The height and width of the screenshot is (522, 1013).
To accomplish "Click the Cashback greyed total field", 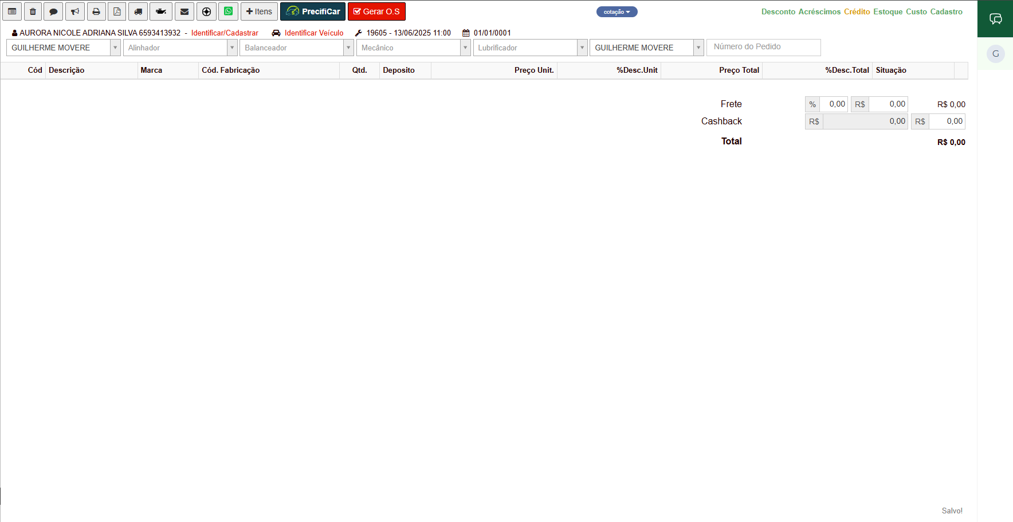I will [865, 121].
